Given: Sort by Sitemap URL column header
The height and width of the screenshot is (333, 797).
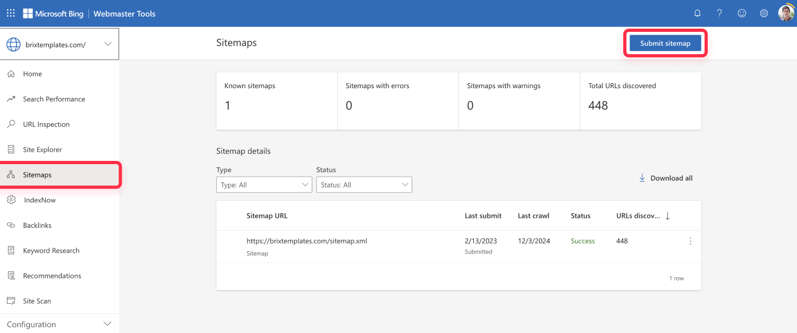Looking at the screenshot, I should 267,216.
